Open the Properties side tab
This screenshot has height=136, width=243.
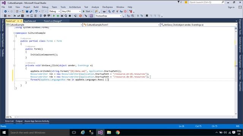point(240,87)
